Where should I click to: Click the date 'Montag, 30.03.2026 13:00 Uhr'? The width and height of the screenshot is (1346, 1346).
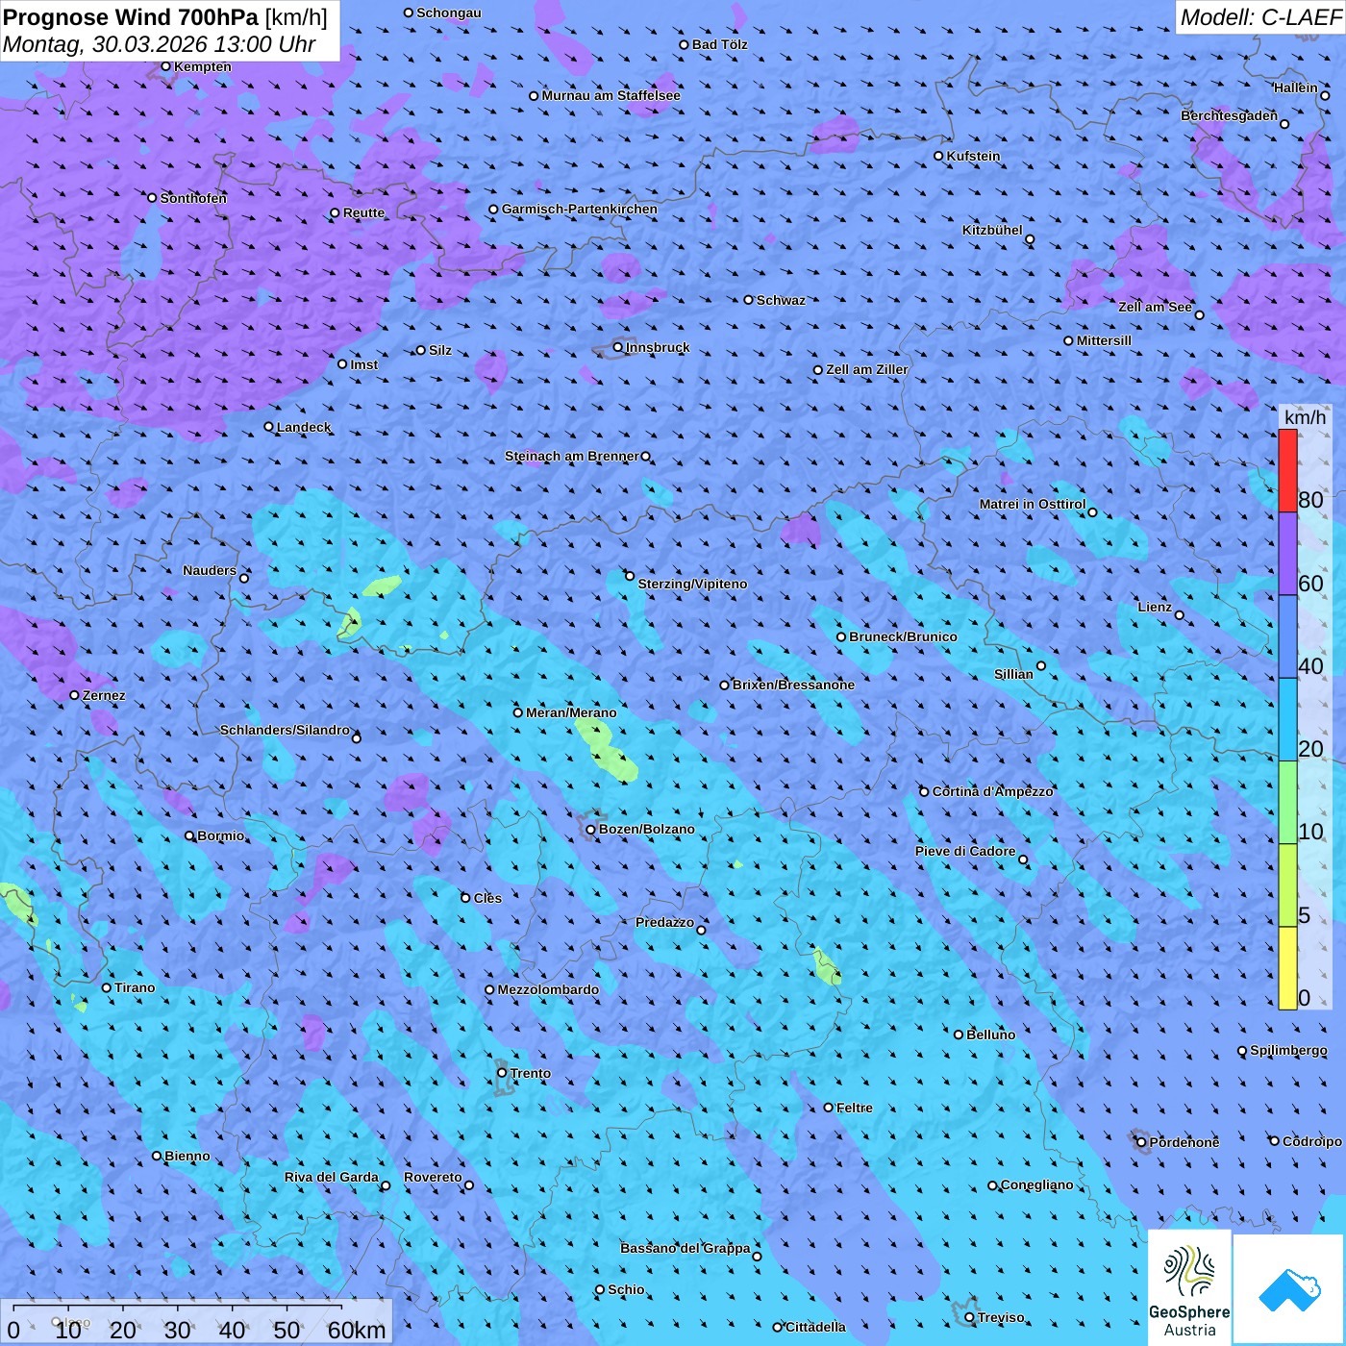pyautogui.click(x=160, y=44)
